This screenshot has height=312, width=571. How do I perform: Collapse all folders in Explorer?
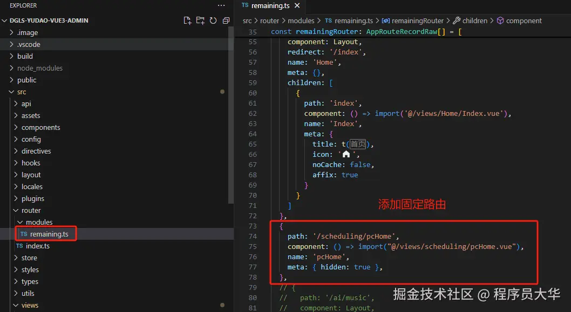[226, 20]
